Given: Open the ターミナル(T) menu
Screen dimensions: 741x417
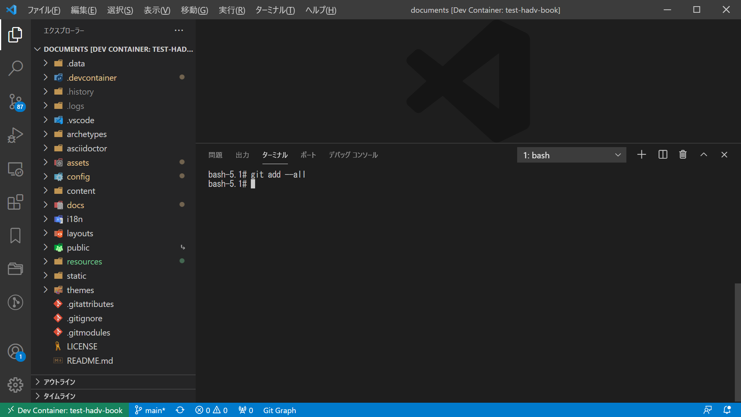Looking at the screenshot, I should point(275,10).
